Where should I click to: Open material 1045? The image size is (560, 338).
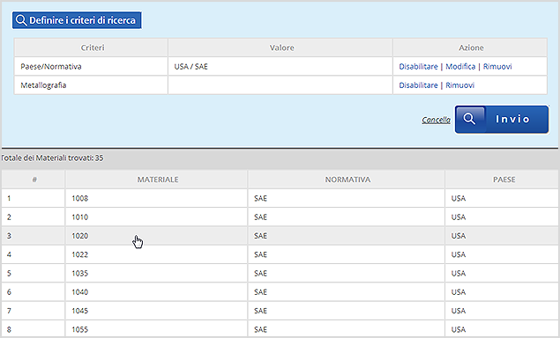click(79, 311)
